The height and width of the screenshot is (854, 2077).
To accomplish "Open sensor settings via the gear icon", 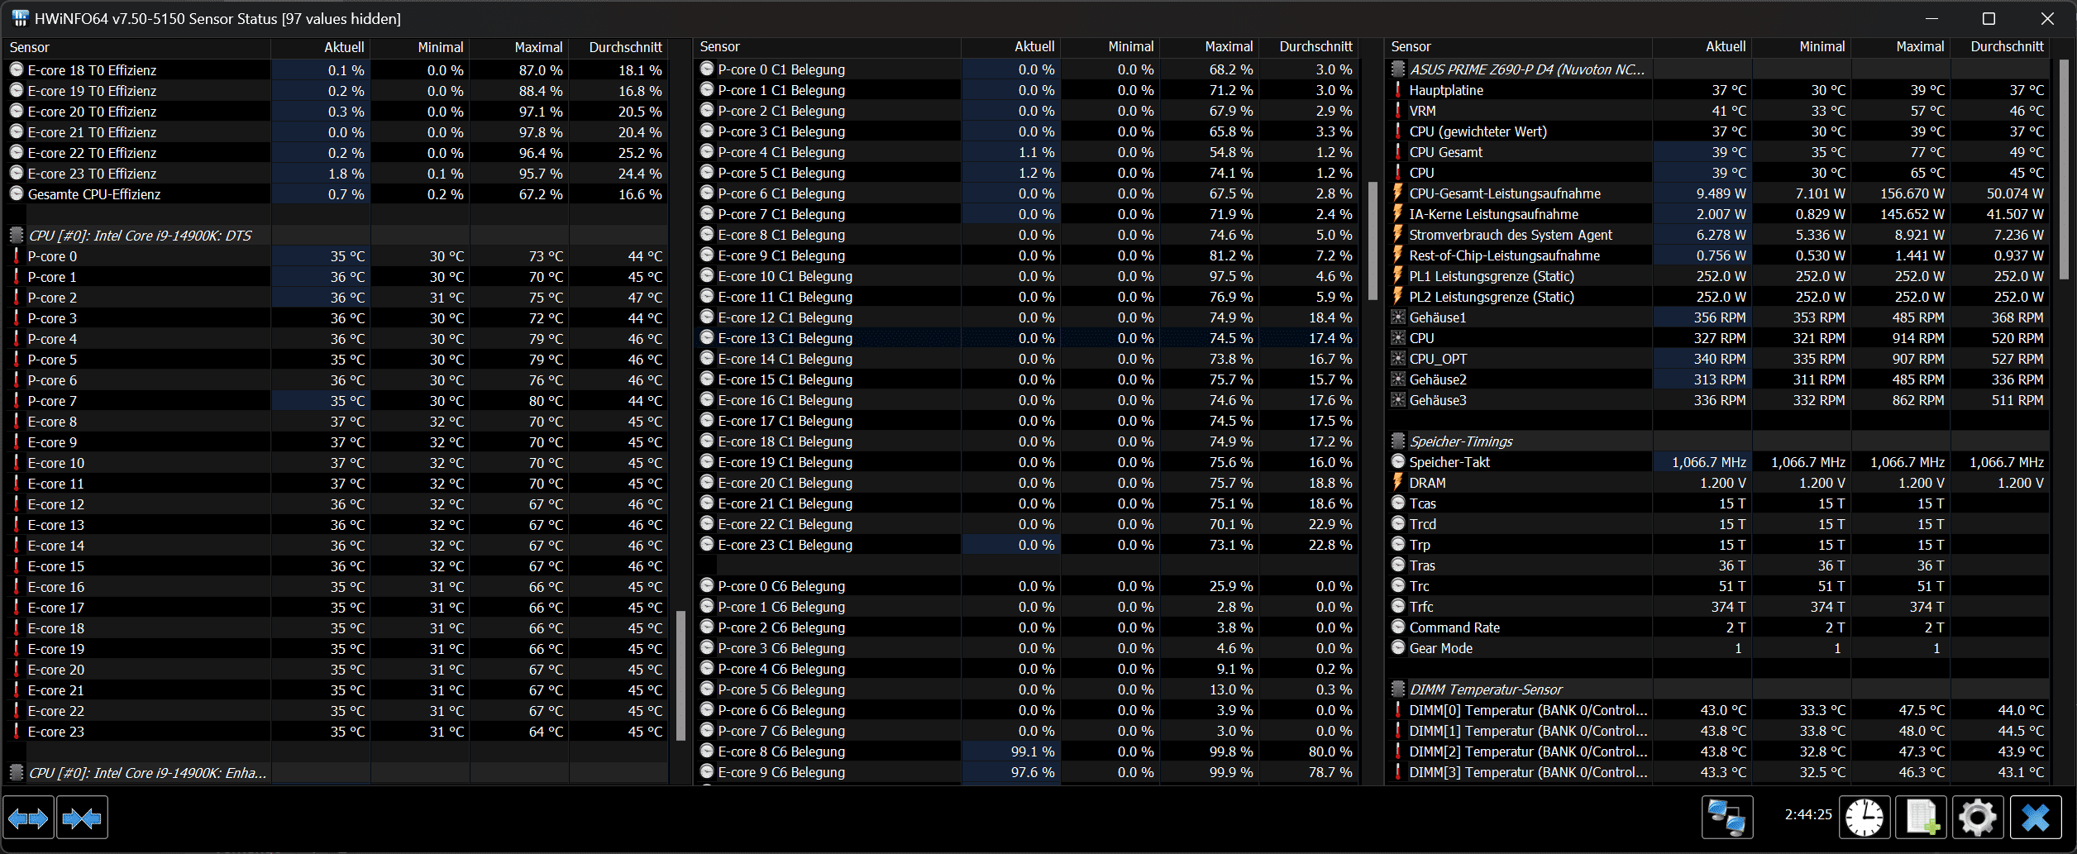I will tap(1978, 818).
